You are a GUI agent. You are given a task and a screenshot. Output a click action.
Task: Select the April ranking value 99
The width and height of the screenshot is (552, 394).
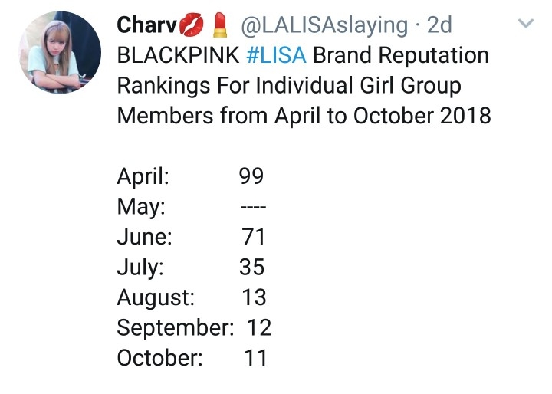(251, 176)
